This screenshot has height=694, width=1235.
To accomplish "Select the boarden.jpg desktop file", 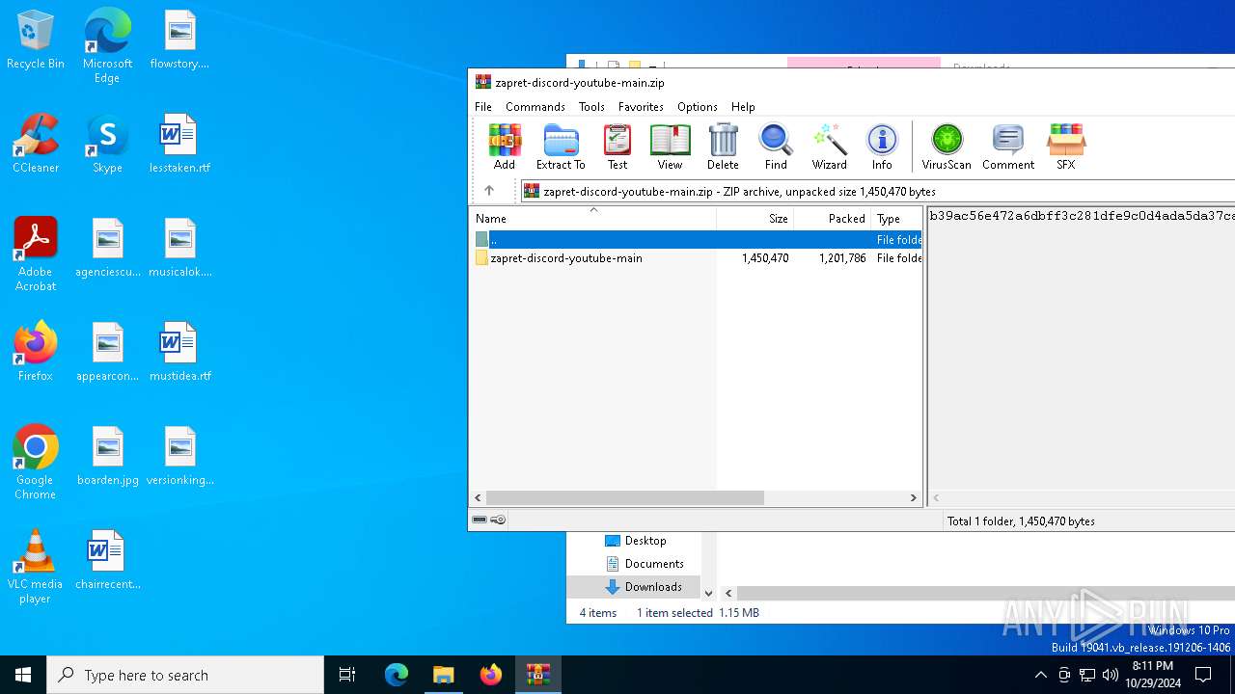I will (x=108, y=457).
